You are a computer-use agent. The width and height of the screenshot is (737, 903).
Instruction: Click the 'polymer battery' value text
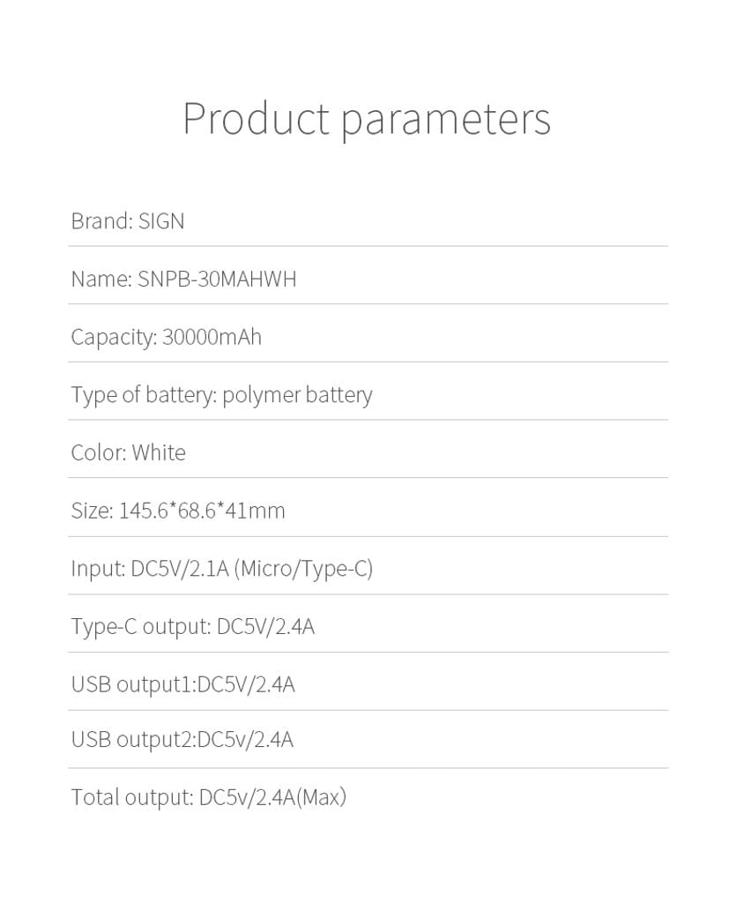(297, 395)
